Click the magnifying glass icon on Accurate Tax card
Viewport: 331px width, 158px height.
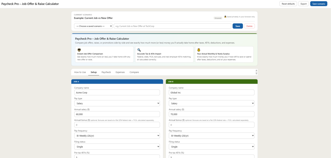pos(139,50)
